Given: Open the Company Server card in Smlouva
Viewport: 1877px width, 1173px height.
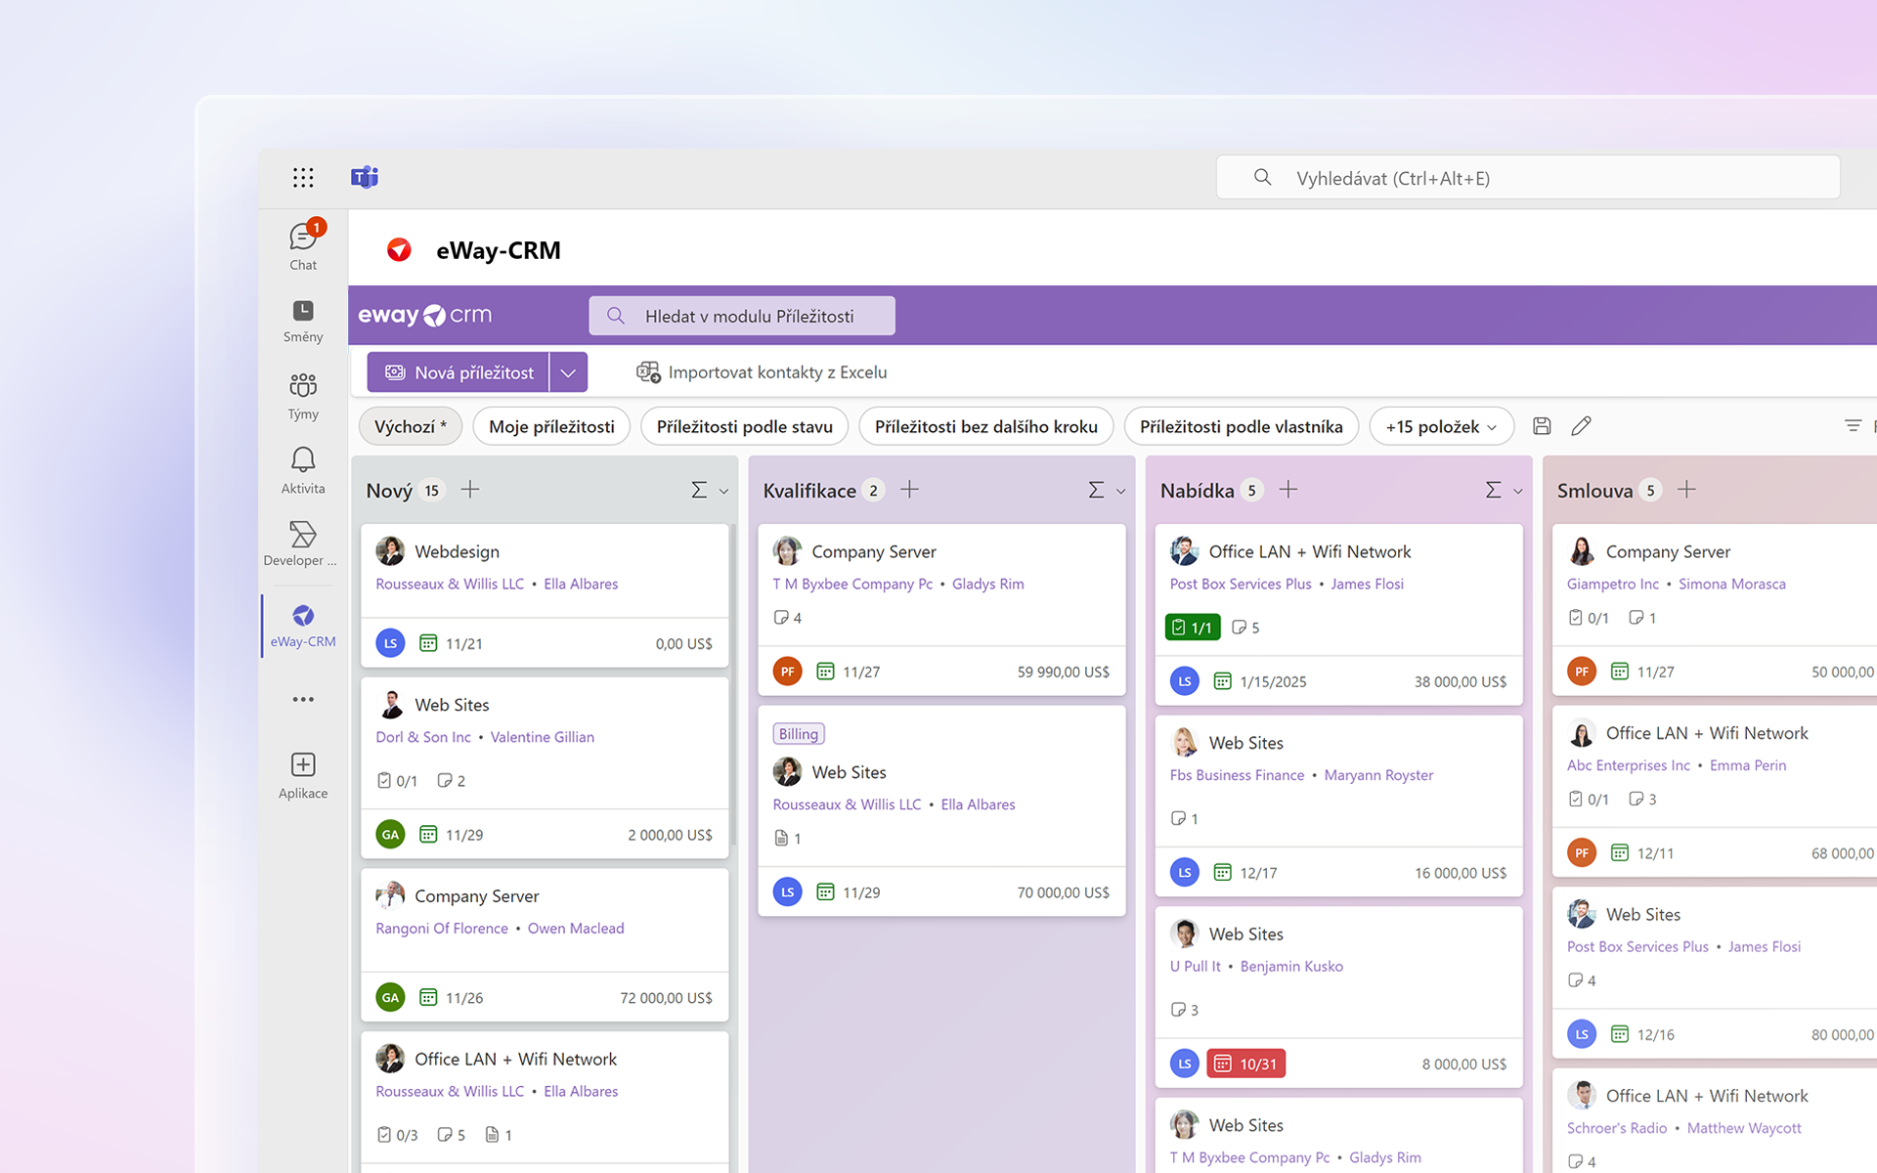Looking at the screenshot, I should [1668, 551].
